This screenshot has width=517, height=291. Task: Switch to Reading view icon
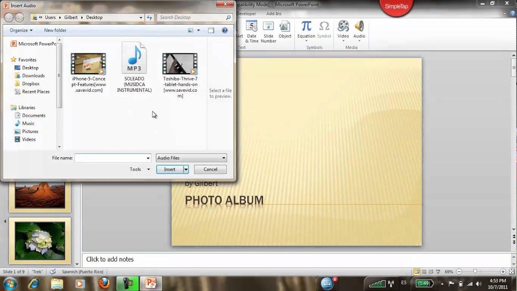431,272
